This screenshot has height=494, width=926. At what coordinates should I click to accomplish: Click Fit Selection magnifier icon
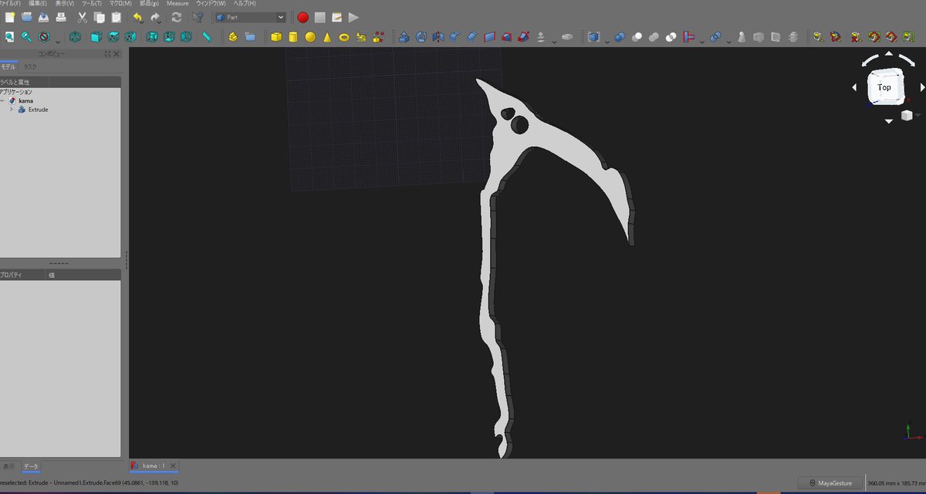pos(27,36)
